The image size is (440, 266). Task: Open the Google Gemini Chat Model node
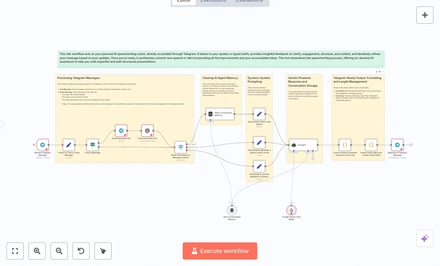pyautogui.click(x=291, y=210)
